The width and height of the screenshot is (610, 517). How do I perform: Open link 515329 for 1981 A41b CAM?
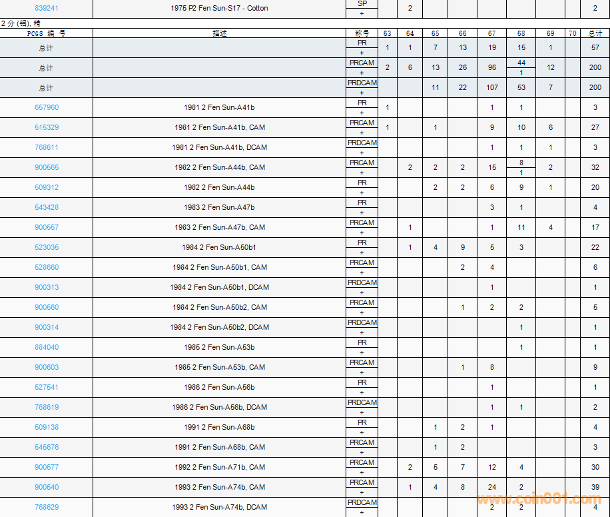(46, 127)
